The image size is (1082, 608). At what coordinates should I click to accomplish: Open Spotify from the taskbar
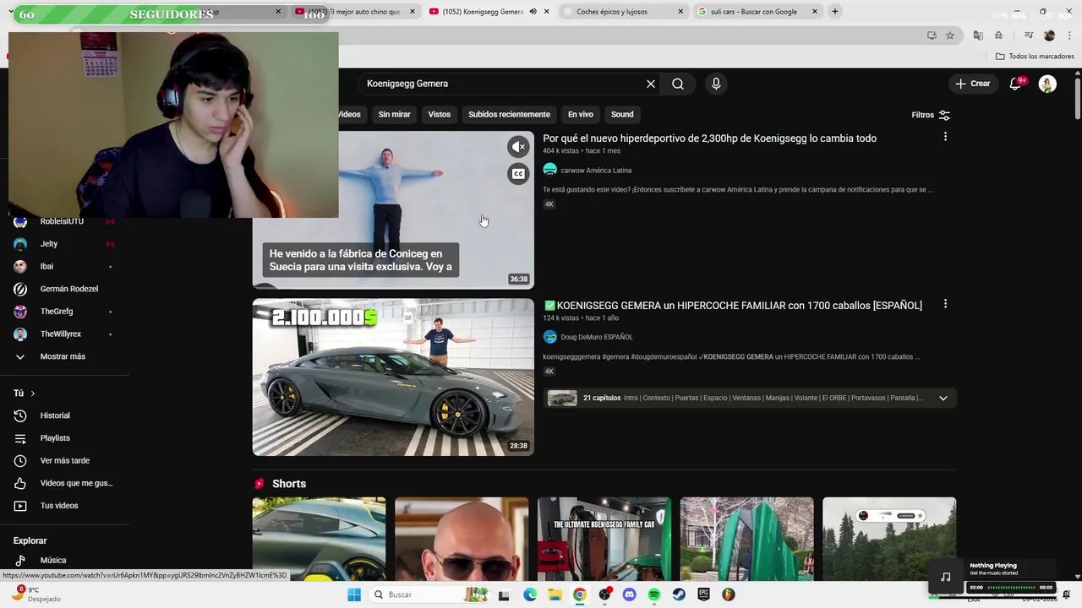[x=654, y=594]
